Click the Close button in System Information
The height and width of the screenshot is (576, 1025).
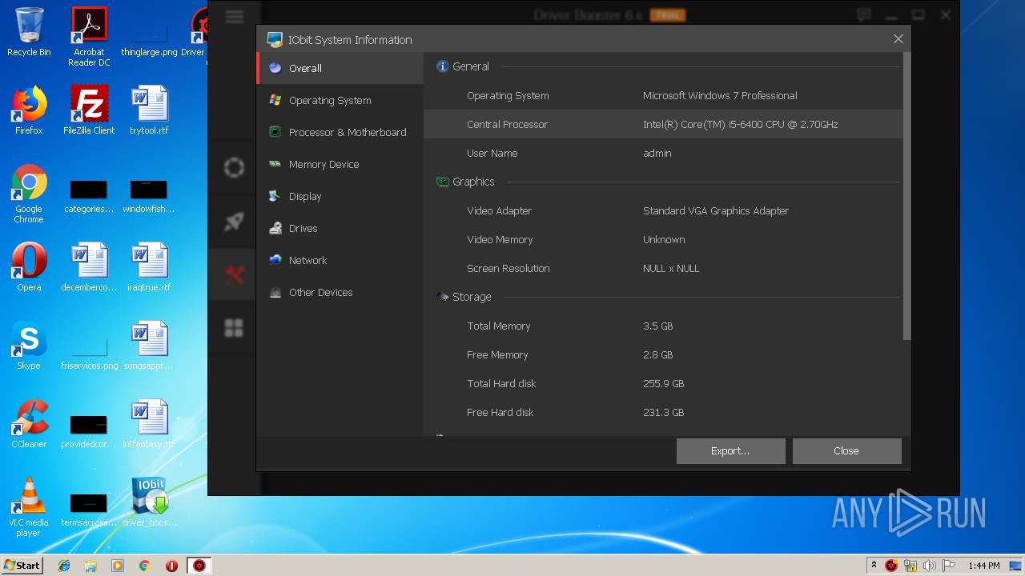(x=846, y=450)
